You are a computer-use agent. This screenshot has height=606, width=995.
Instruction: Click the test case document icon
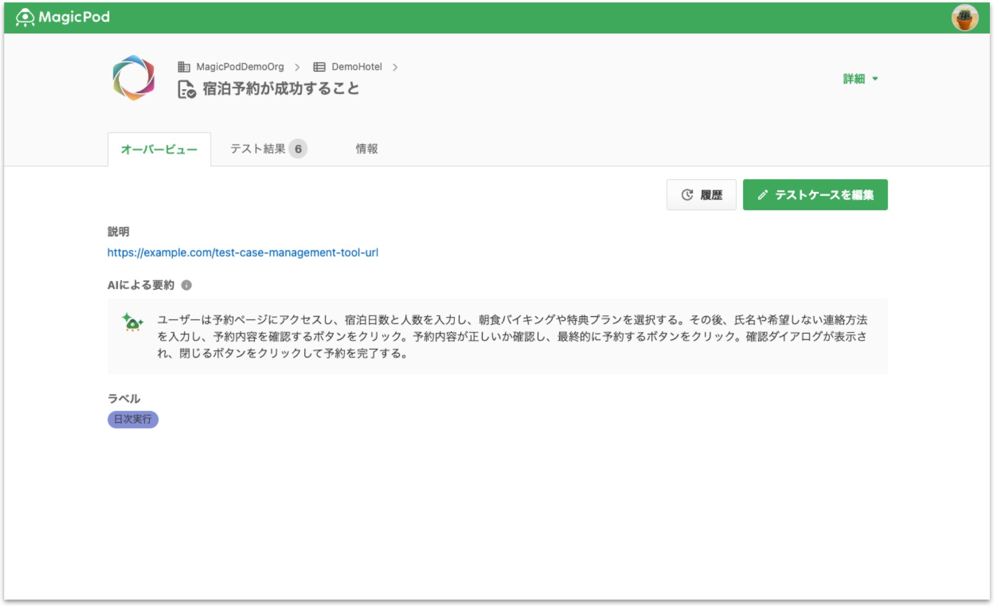click(x=187, y=89)
